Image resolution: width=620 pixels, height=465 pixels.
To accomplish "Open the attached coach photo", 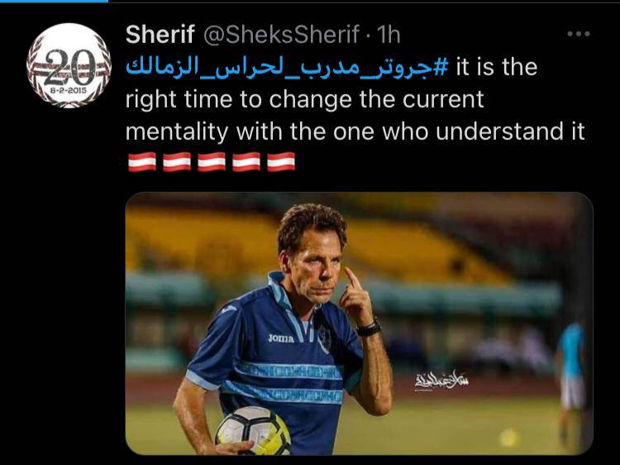I will coord(359,324).
